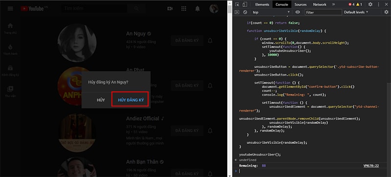Open the create video camera icon
The height and width of the screenshot is (177, 391).
[x=170, y=9]
